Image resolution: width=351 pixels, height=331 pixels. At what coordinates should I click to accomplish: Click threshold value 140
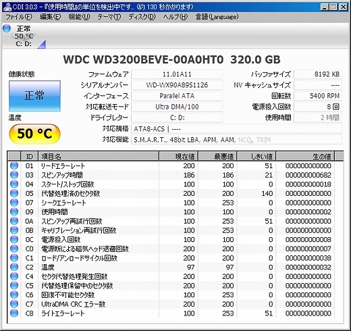pos(267,194)
